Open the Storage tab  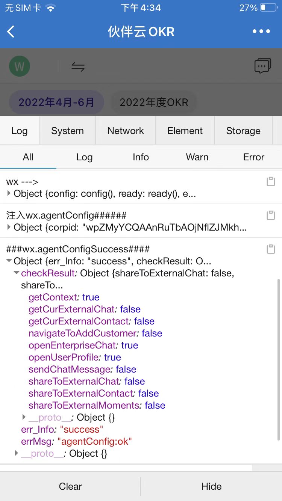(x=243, y=131)
